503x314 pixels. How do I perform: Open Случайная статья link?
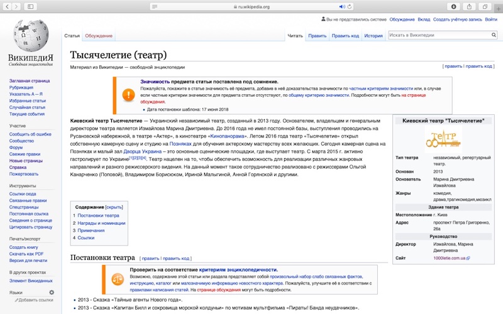(27, 107)
